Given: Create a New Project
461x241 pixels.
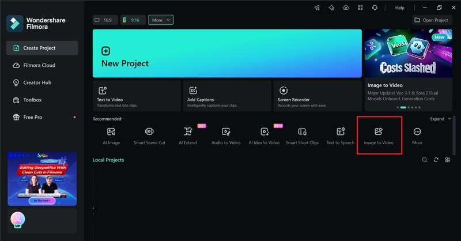Looking at the screenshot, I should tap(227, 53).
